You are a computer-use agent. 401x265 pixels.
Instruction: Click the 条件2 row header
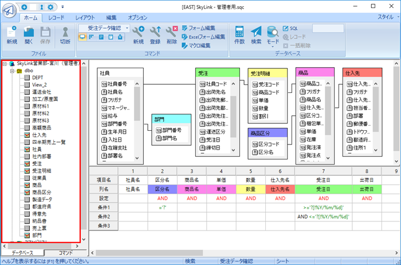(x=104, y=217)
